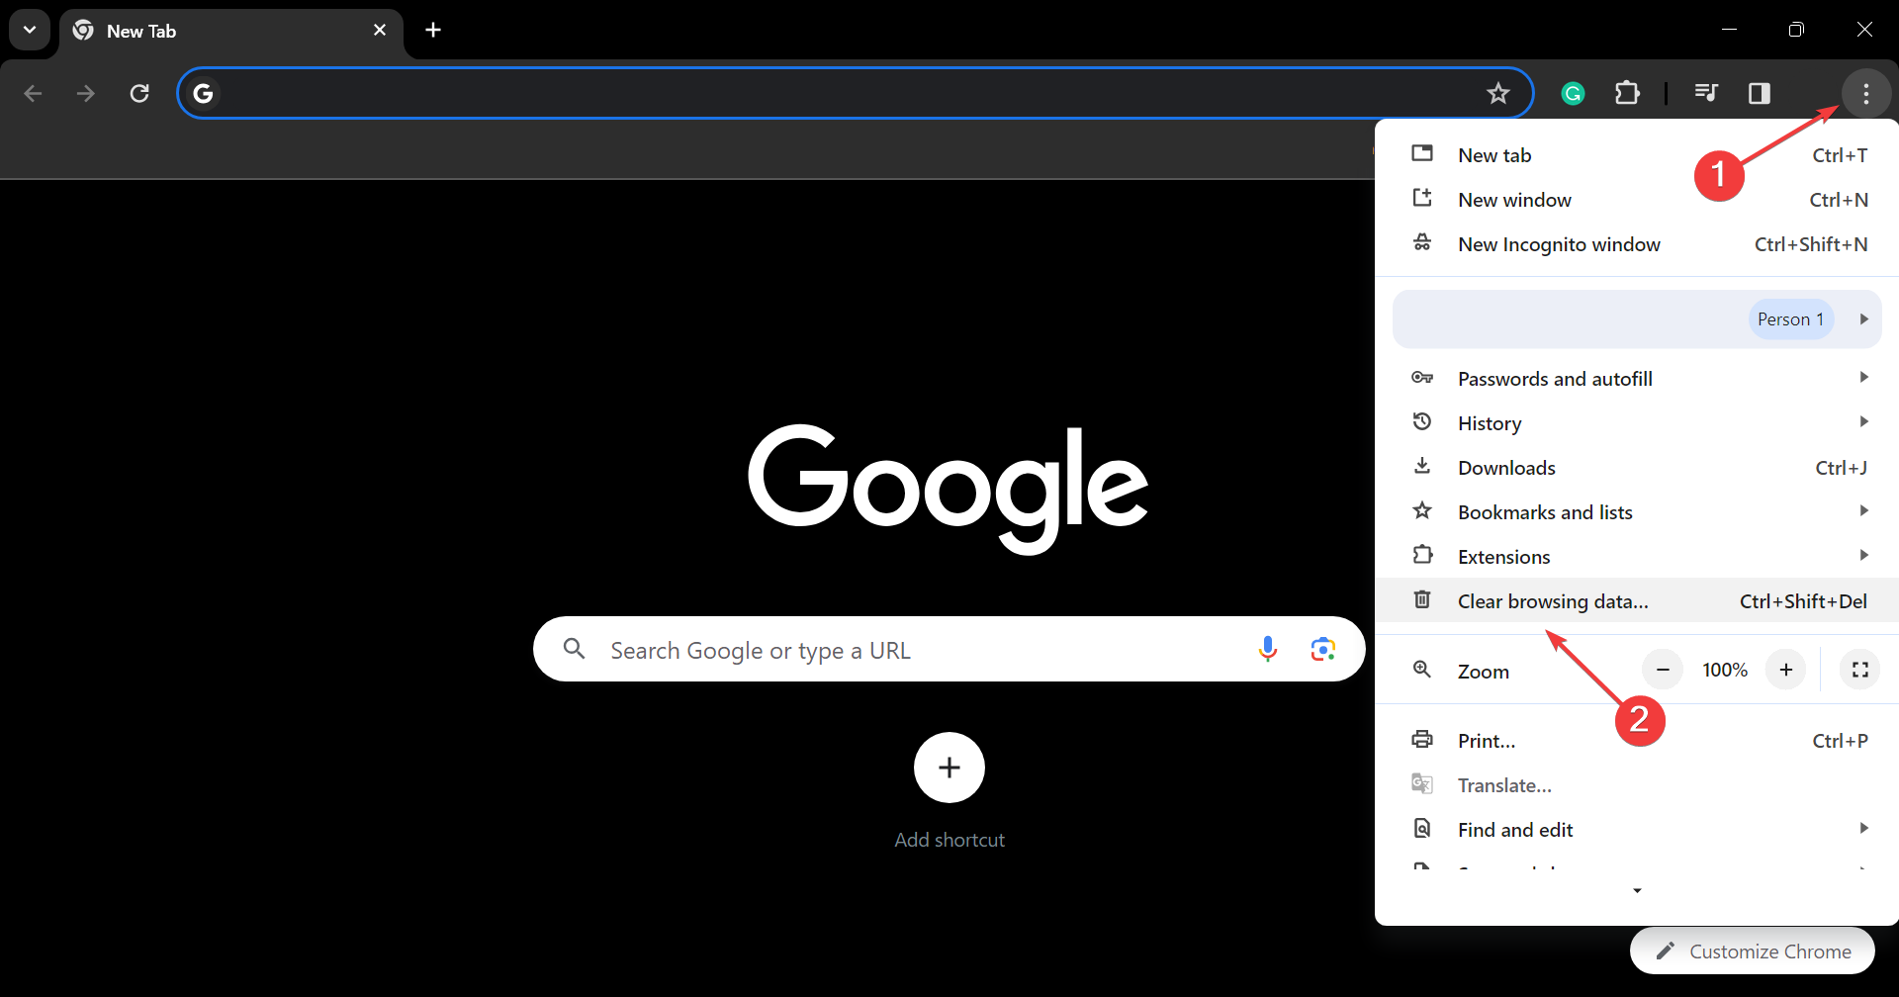Open the media controls icon
This screenshot has width=1899, height=997.
(1706, 93)
